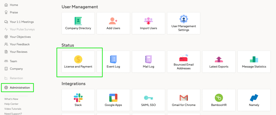Select Your Feedback in the sidebar

[20, 44]
